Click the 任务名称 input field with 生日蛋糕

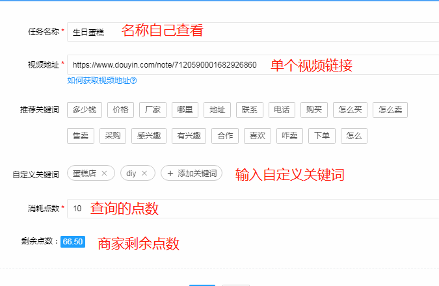(x=253, y=32)
